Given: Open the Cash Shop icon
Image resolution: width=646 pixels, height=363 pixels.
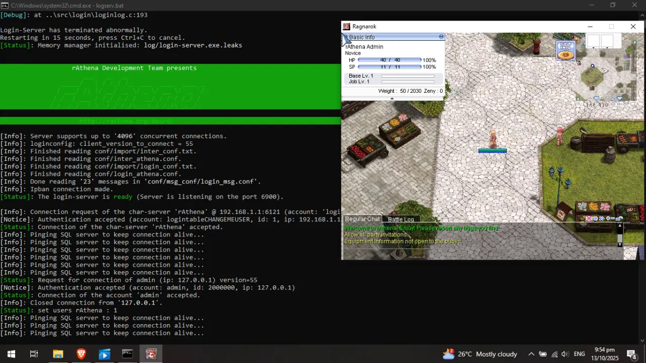Looking at the screenshot, I should coord(566,51).
